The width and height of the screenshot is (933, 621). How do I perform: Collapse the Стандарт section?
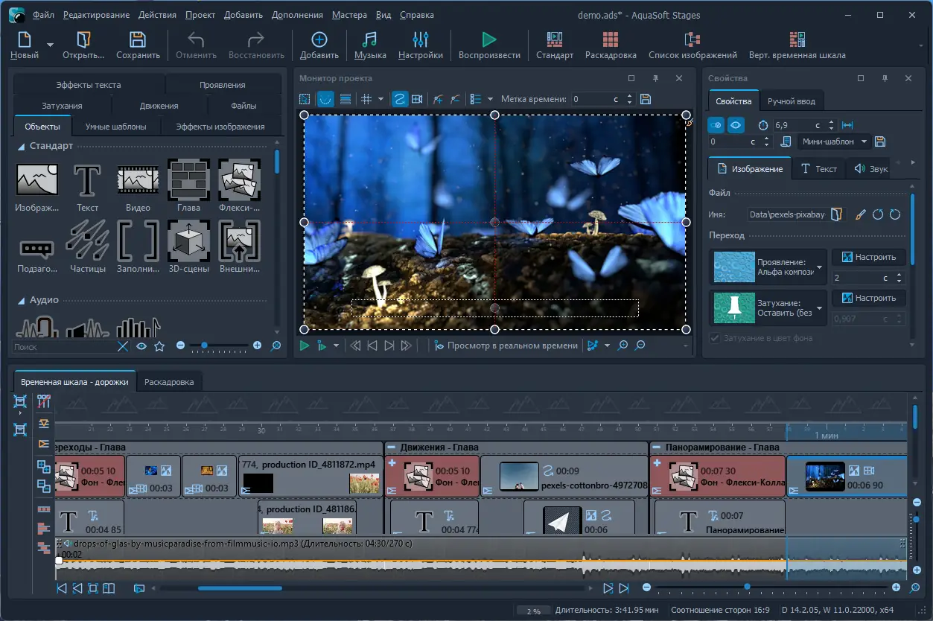[22, 147]
